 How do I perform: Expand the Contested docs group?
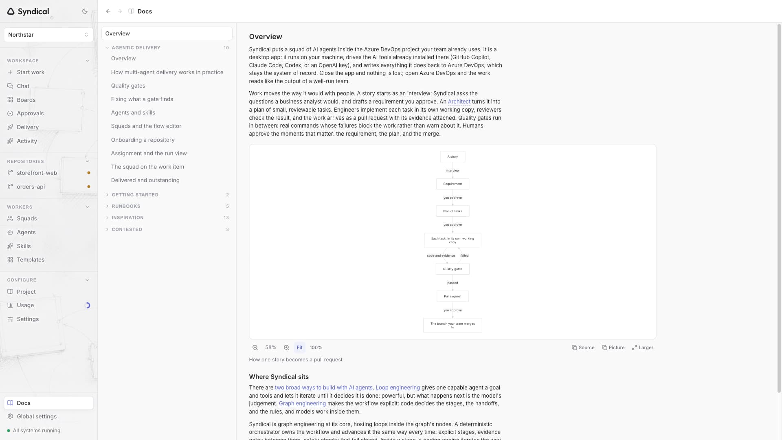(167, 229)
